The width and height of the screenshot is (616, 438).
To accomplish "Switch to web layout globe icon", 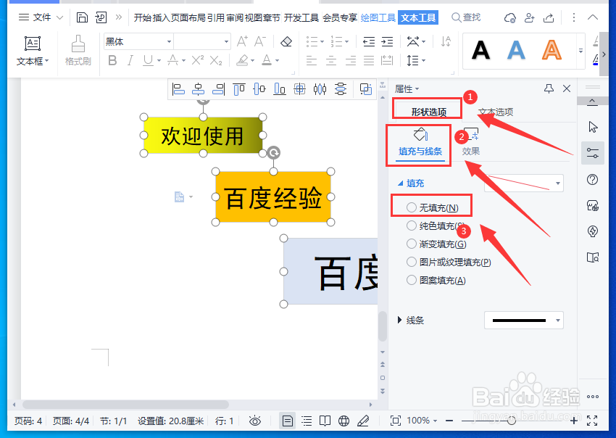I will pos(344,421).
